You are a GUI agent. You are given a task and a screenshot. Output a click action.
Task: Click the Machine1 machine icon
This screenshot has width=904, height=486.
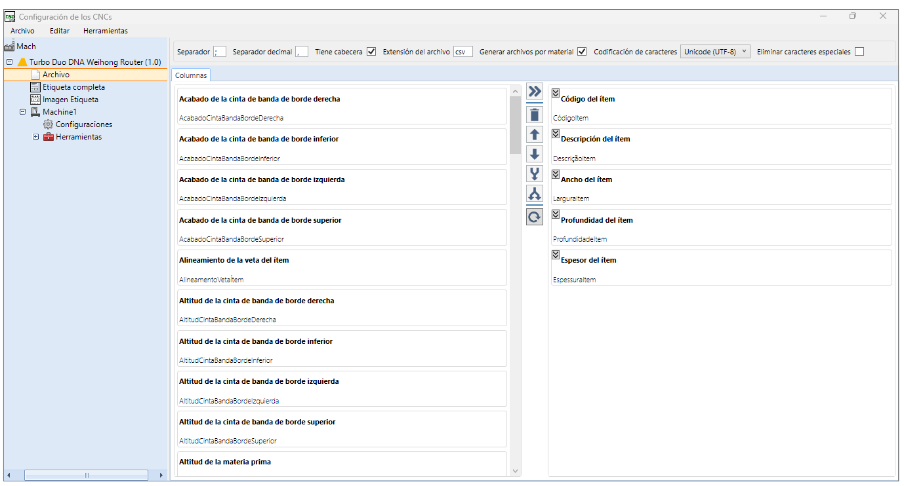click(x=35, y=112)
